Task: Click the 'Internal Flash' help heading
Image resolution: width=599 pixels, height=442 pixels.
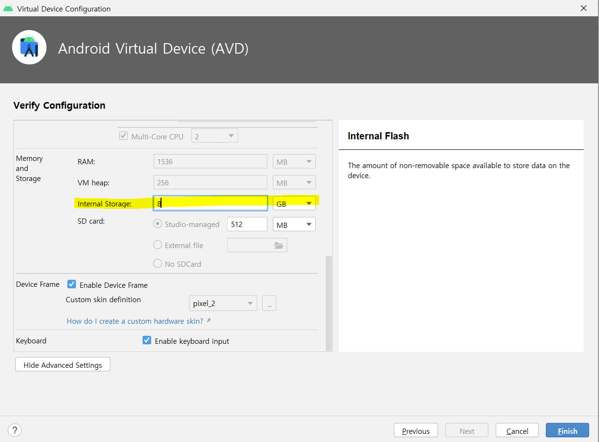Action: coord(379,136)
